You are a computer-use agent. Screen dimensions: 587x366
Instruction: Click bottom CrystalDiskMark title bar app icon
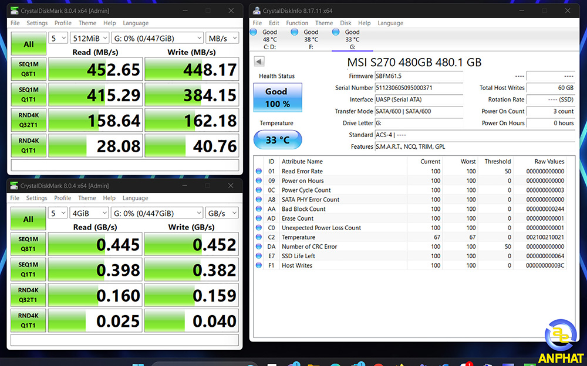click(x=14, y=186)
